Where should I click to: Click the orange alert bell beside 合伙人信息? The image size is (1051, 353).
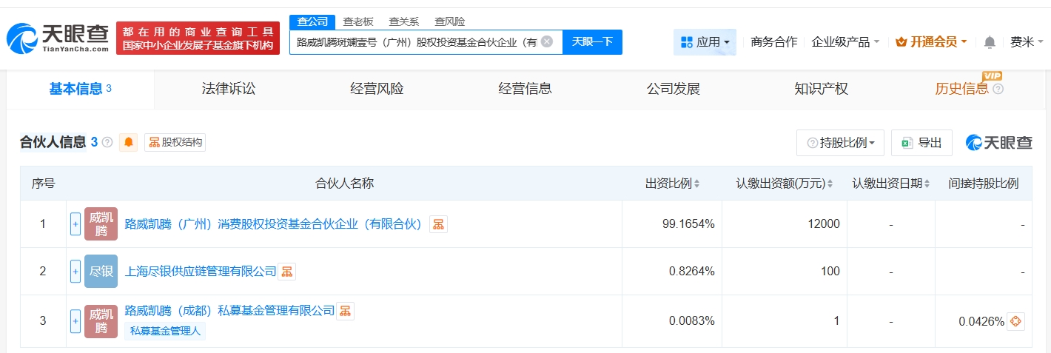click(x=130, y=142)
